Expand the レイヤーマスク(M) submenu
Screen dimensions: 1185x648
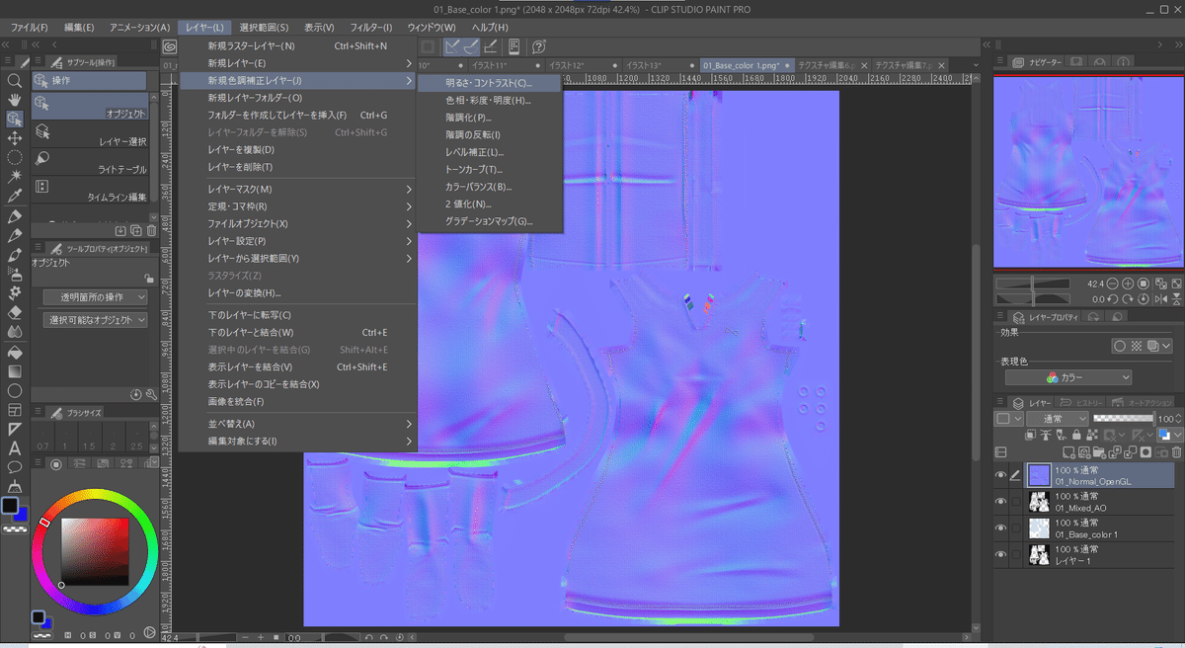pos(298,189)
